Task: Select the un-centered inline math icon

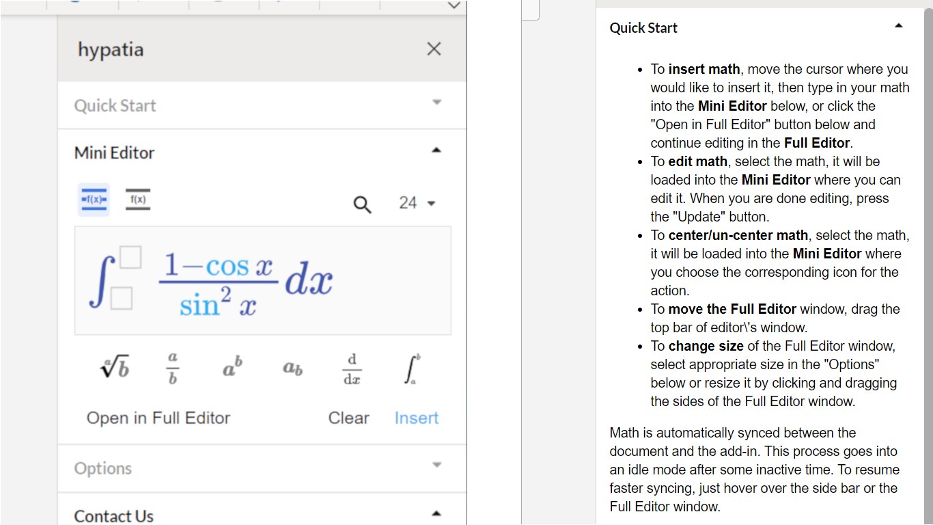Action: 138,200
